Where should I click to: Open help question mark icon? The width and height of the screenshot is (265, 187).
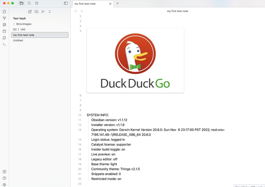pyautogui.click(x=4, y=178)
